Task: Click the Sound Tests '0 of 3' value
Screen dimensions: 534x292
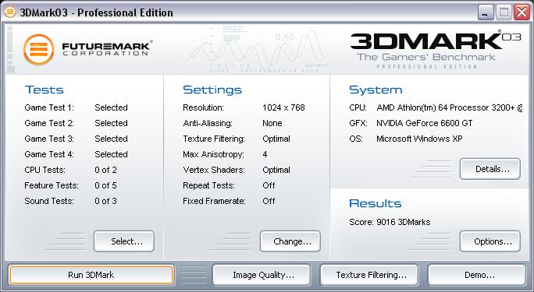Action: point(105,201)
